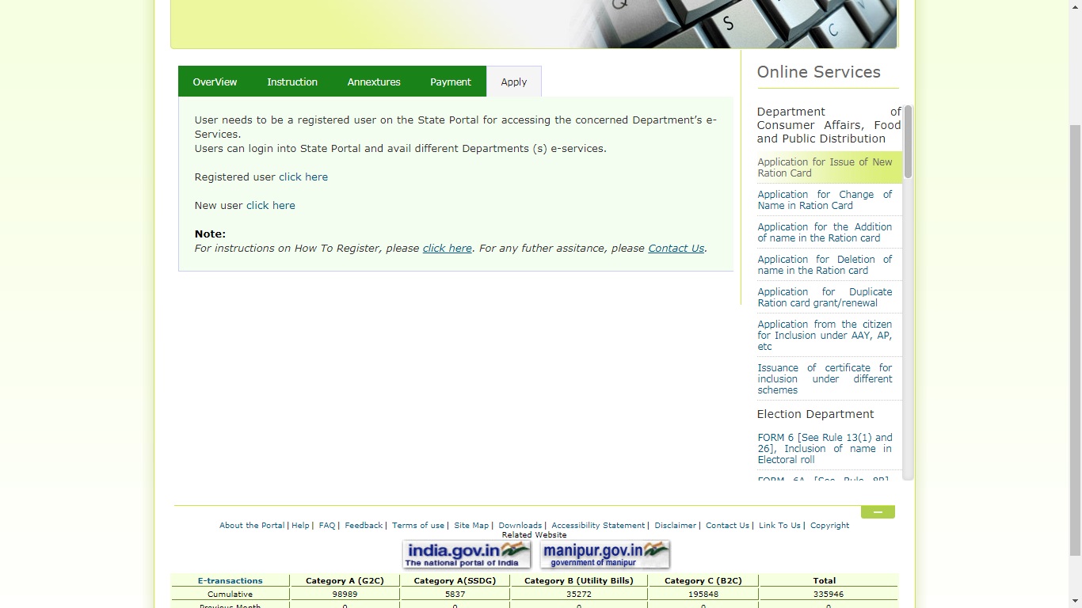1082x608 pixels.
Task: Switch to the Payment tab
Action: 450,82
